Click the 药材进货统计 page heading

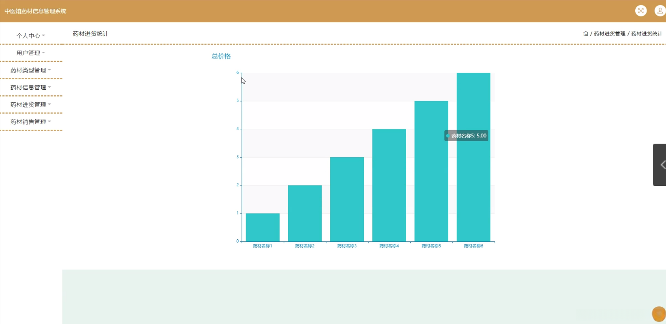point(91,34)
